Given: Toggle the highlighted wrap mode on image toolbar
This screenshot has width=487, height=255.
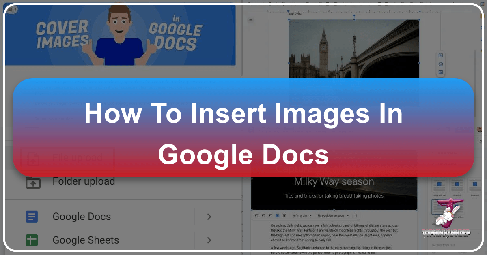Looking at the screenshot, I should coord(277,215).
